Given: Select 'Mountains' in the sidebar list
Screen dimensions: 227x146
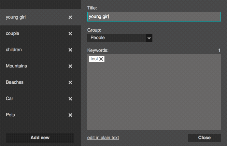Looking at the screenshot, I should 40,66.
